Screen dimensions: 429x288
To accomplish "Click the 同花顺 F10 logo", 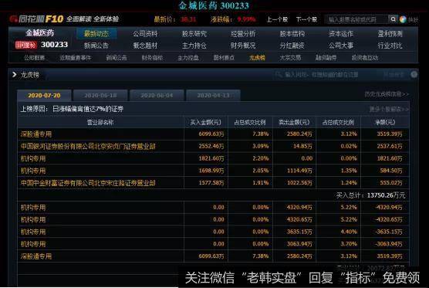I will click(36, 19).
